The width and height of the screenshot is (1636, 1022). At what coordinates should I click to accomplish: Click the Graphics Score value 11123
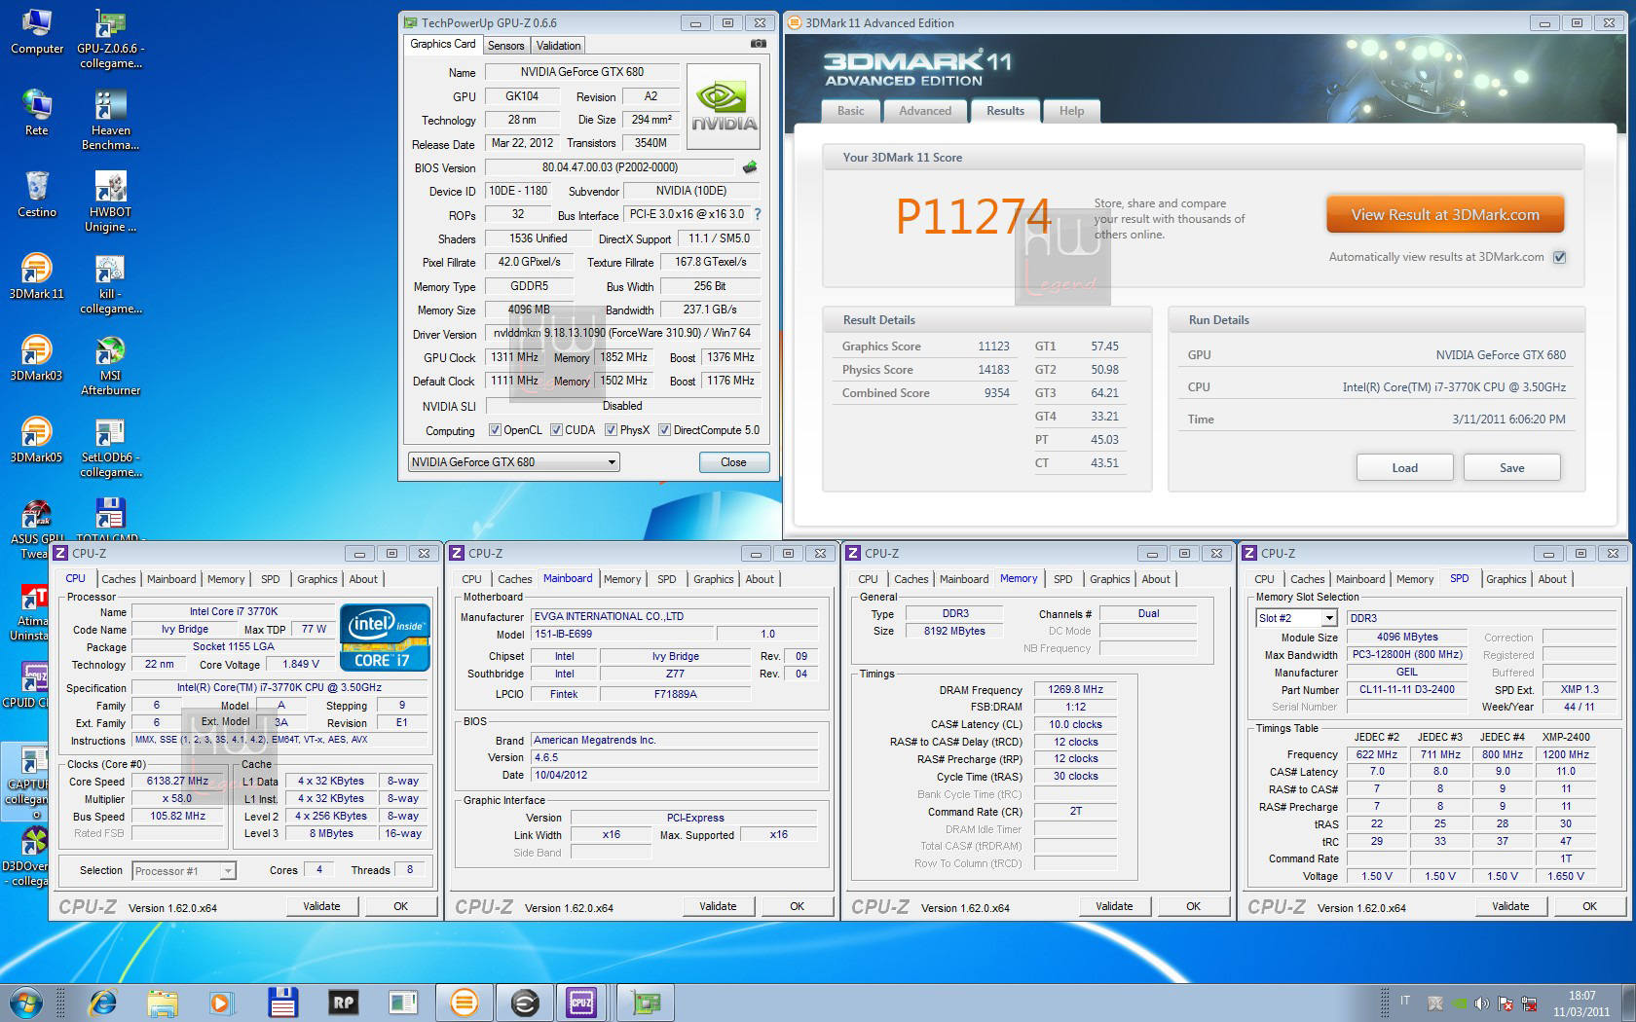coord(993,347)
